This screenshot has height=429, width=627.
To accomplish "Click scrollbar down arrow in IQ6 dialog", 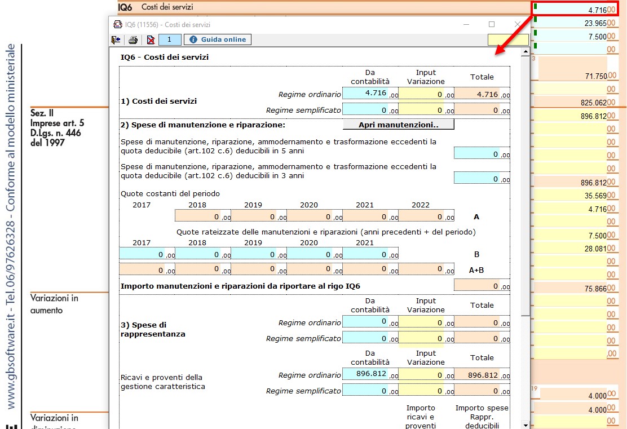I will pos(526,425).
